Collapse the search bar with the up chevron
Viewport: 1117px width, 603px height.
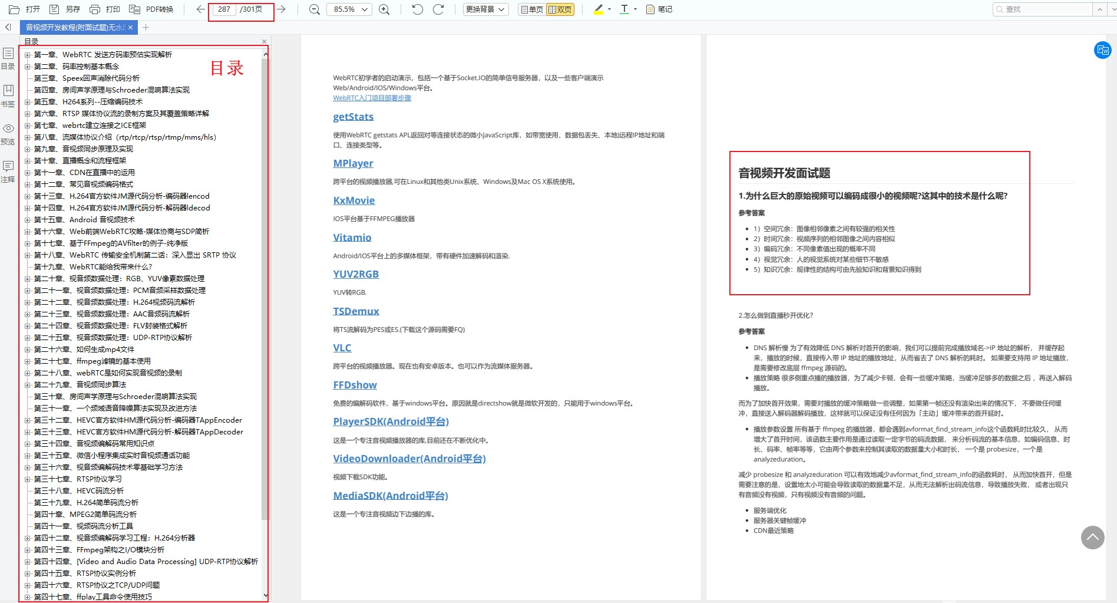tap(1099, 9)
